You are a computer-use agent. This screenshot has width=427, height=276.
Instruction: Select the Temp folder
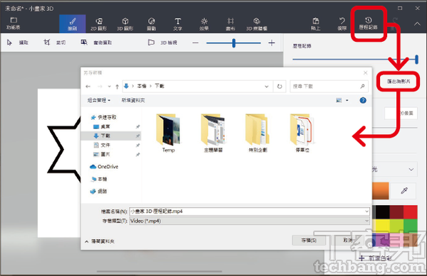point(168,133)
